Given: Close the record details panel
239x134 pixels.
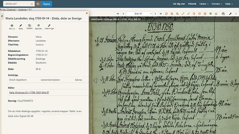Looking at the screenshot, I should click(x=87, y=13).
